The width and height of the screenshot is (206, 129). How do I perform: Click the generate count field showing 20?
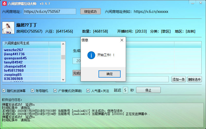[x=77, y=61]
